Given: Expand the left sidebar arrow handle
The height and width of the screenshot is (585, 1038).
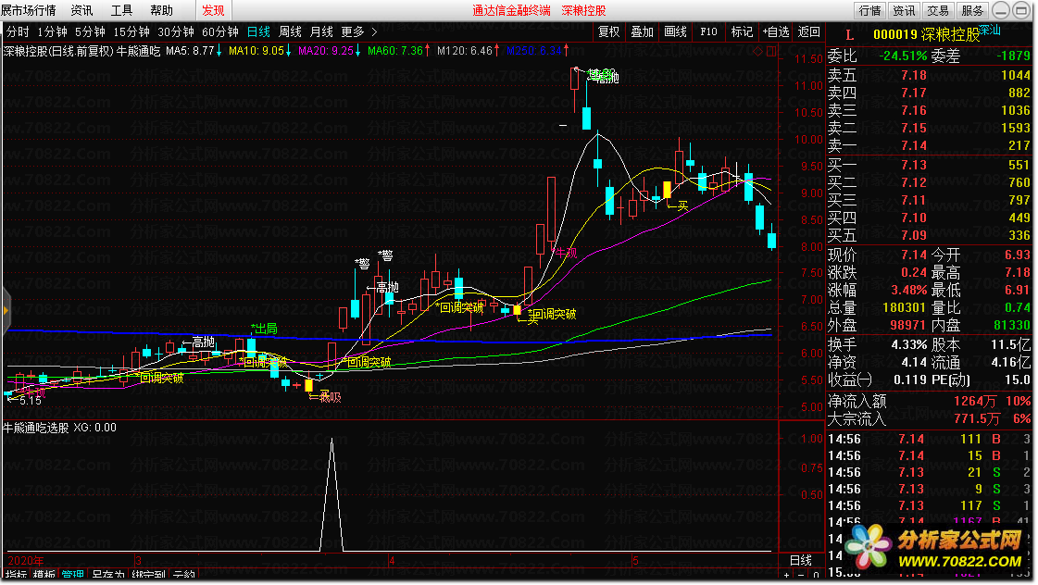Looking at the screenshot, I should tap(6, 310).
